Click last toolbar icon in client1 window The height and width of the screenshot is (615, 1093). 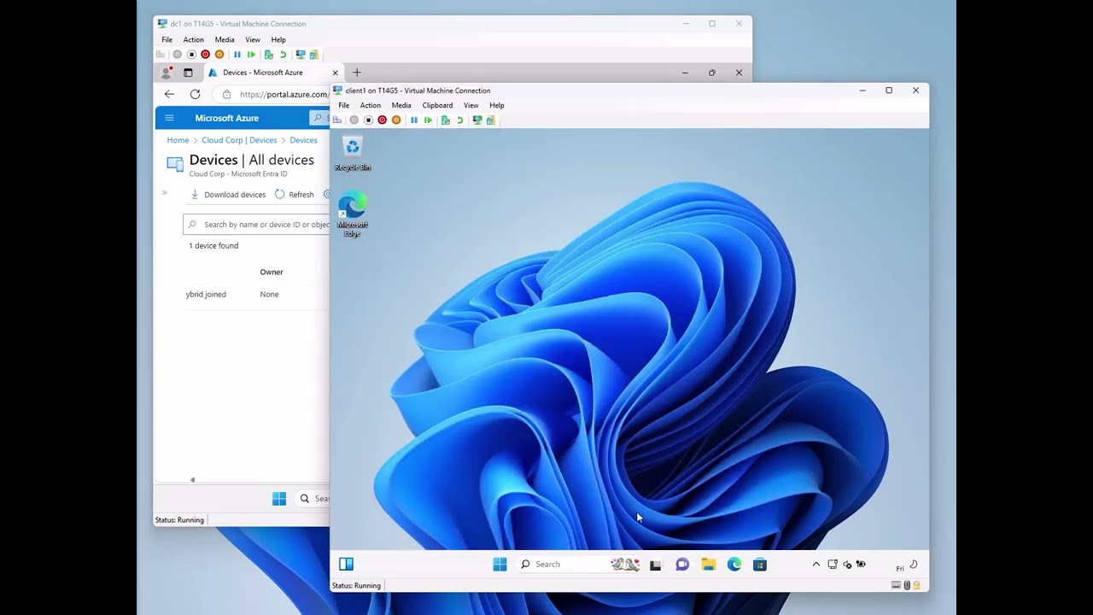pyautogui.click(x=491, y=120)
